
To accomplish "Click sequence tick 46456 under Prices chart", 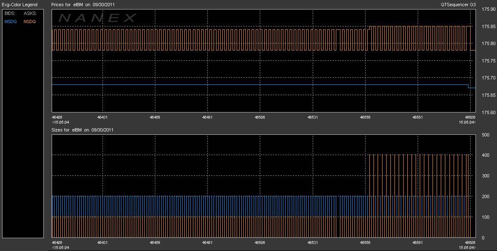I will tap(155, 117).
